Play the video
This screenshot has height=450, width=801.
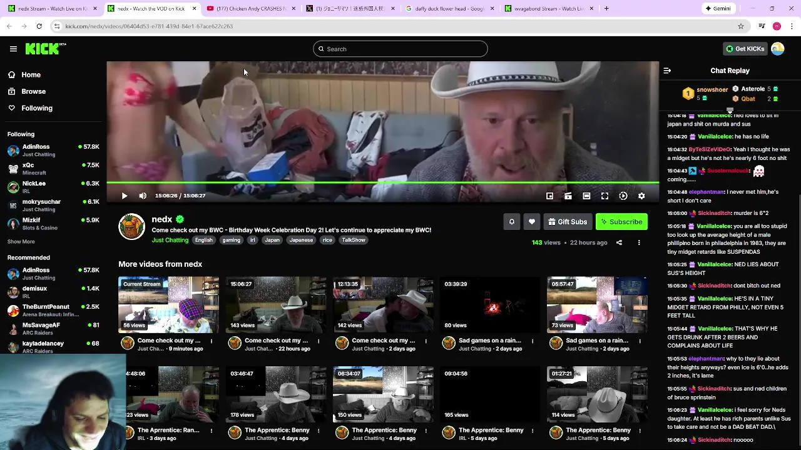pyautogui.click(x=124, y=196)
